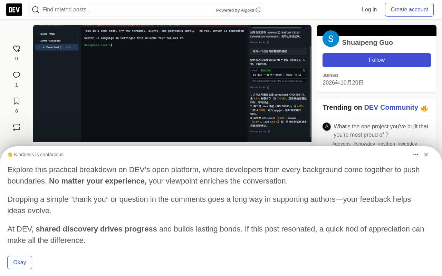Open the banner's three-dot options menu
This screenshot has height=276, width=442.
(416, 155)
